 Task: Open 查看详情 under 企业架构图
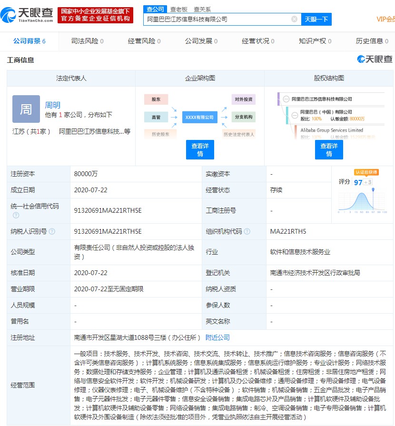[x=200, y=150]
